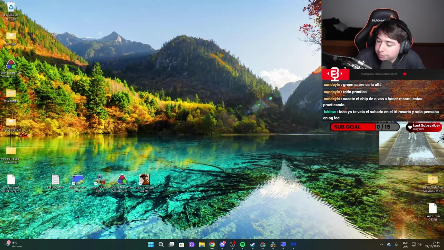Click the OneDrive cloud tray icon
The width and height of the screenshot is (444, 250).
tap(389, 244)
